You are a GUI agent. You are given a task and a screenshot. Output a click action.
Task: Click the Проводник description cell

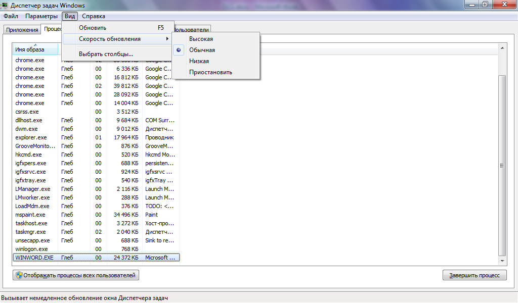[159, 137]
